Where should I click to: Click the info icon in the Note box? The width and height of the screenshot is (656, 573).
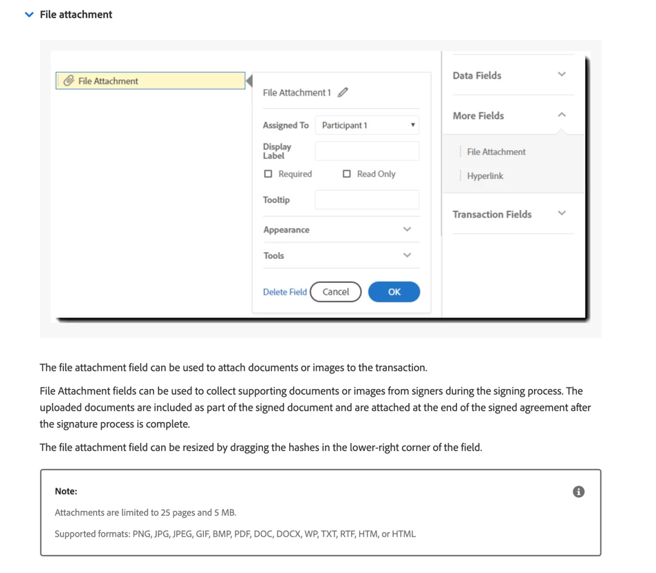(x=579, y=492)
